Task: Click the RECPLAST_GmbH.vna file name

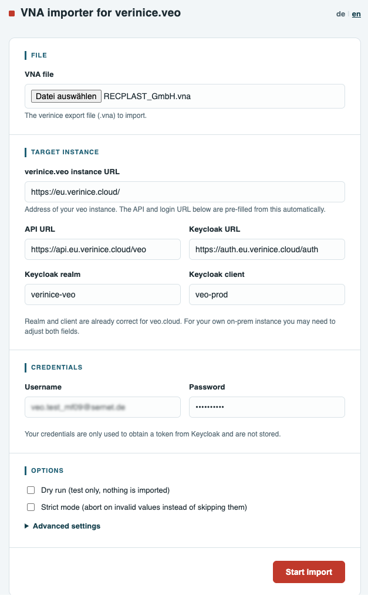Action: click(x=147, y=96)
